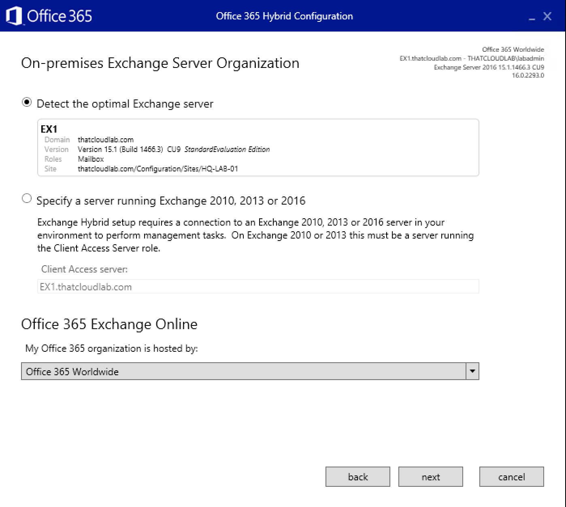Click the Version 15.1 build text
Screen dimensions: 566x507
pos(120,149)
